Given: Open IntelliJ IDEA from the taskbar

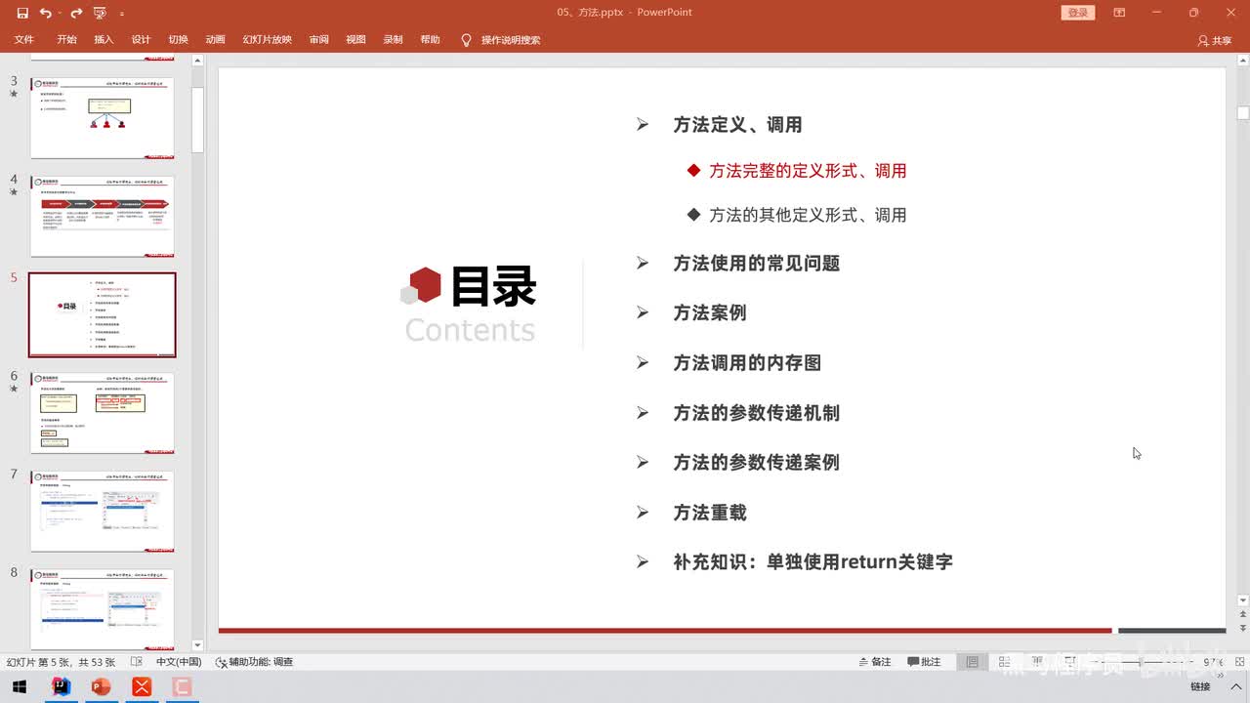Looking at the screenshot, I should 62,687.
